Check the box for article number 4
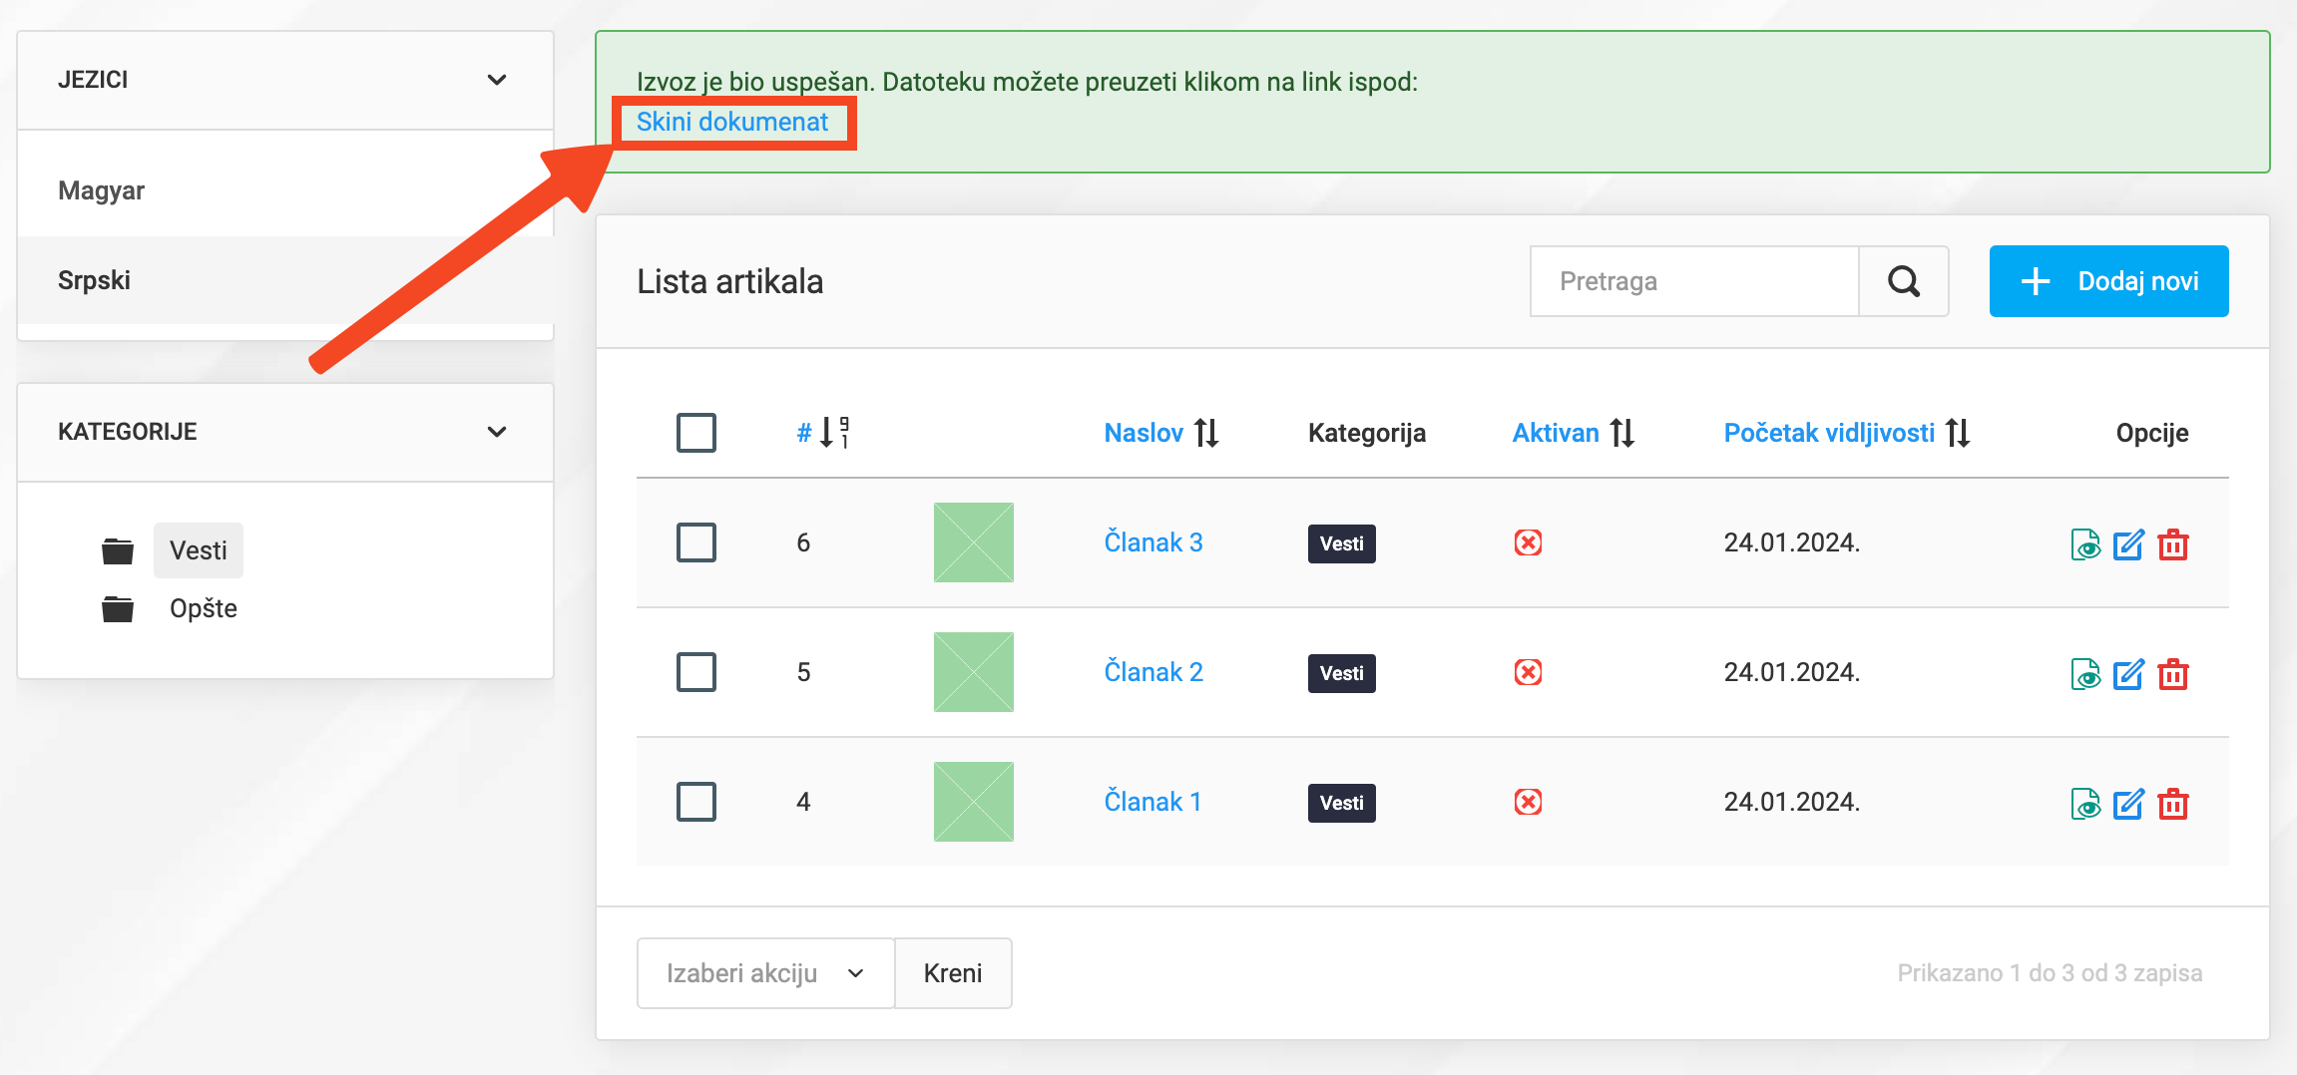 click(695, 802)
